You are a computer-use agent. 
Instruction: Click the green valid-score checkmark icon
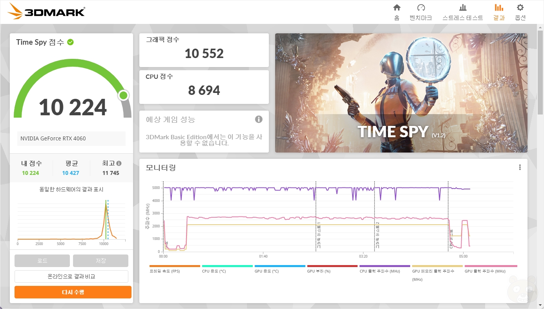(x=70, y=42)
